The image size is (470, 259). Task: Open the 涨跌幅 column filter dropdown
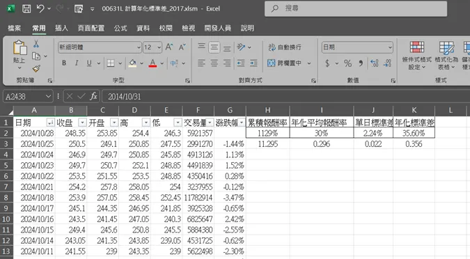242,123
